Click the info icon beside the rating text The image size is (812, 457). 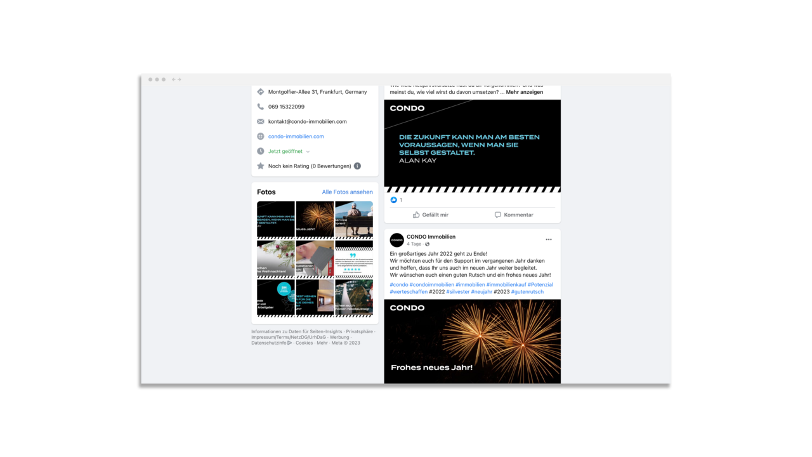pos(357,166)
